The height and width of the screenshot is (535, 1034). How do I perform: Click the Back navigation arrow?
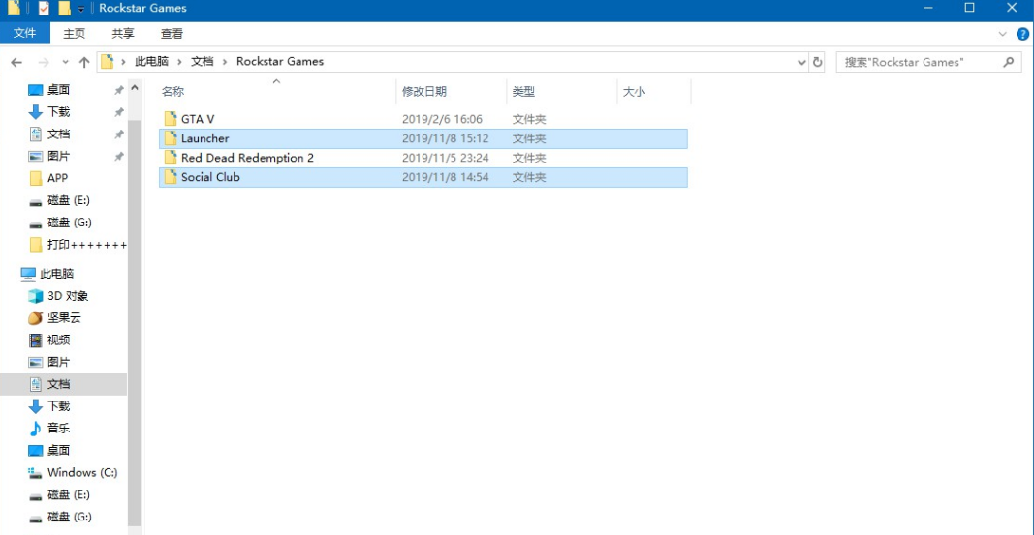[x=16, y=62]
